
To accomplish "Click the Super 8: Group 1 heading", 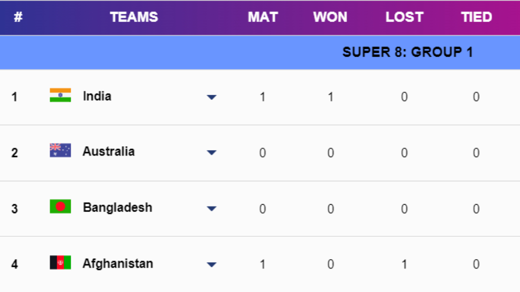I will pyautogui.click(x=407, y=52).
